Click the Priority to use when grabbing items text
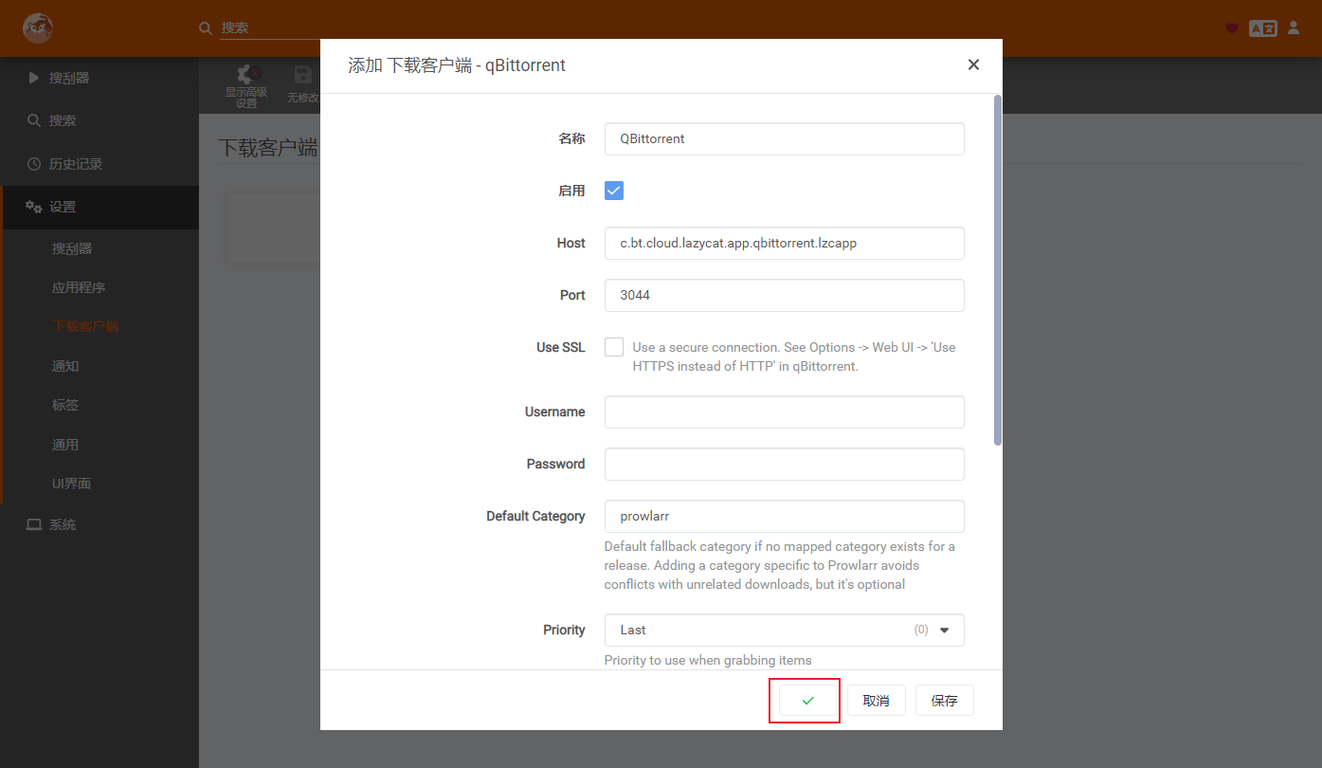This screenshot has width=1322, height=768. coord(708,660)
